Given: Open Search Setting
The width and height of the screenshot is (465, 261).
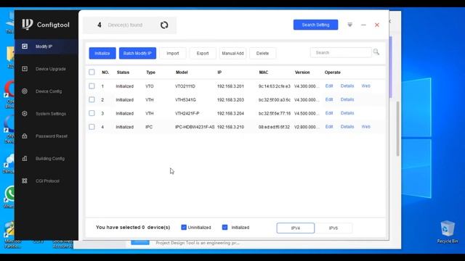Looking at the screenshot, I should pyautogui.click(x=315, y=25).
